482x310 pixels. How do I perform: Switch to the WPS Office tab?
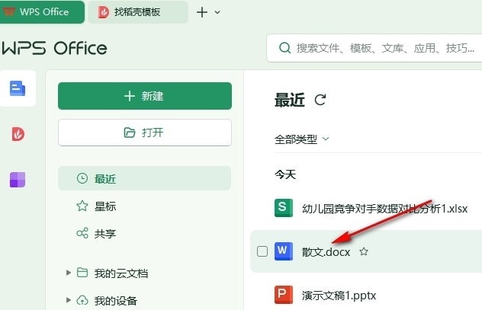[x=42, y=12]
